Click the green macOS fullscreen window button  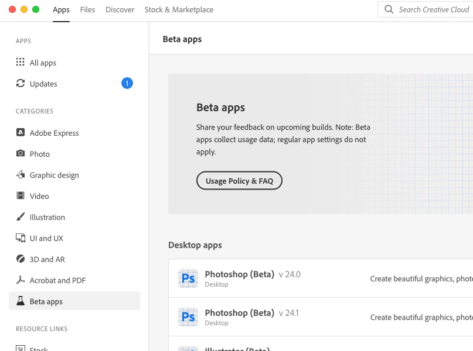(x=36, y=9)
